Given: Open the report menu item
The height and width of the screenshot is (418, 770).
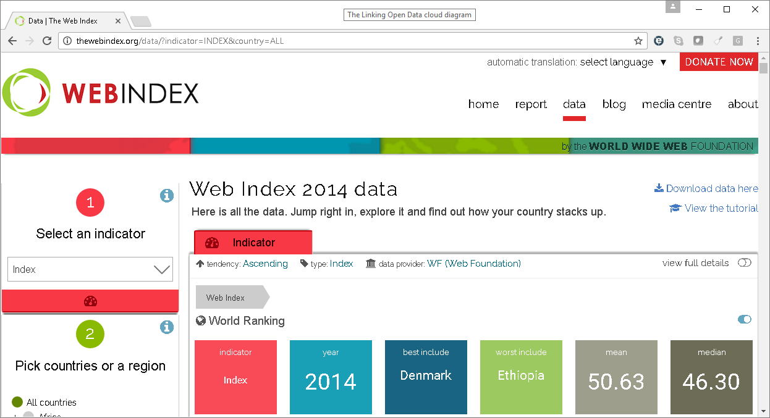Looking at the screenshot, I should pos(531,104).
